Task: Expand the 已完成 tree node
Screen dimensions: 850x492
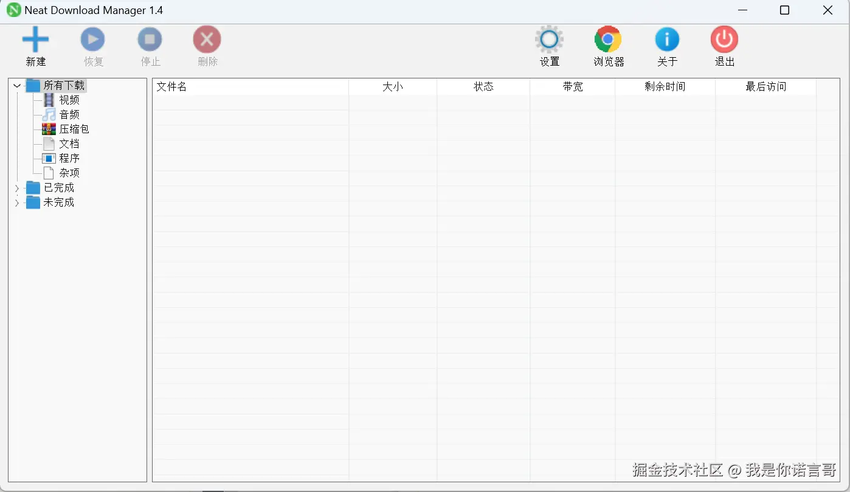Action: point(17,188)
